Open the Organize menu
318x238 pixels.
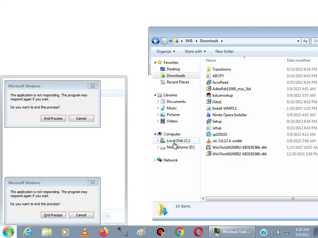166,51
